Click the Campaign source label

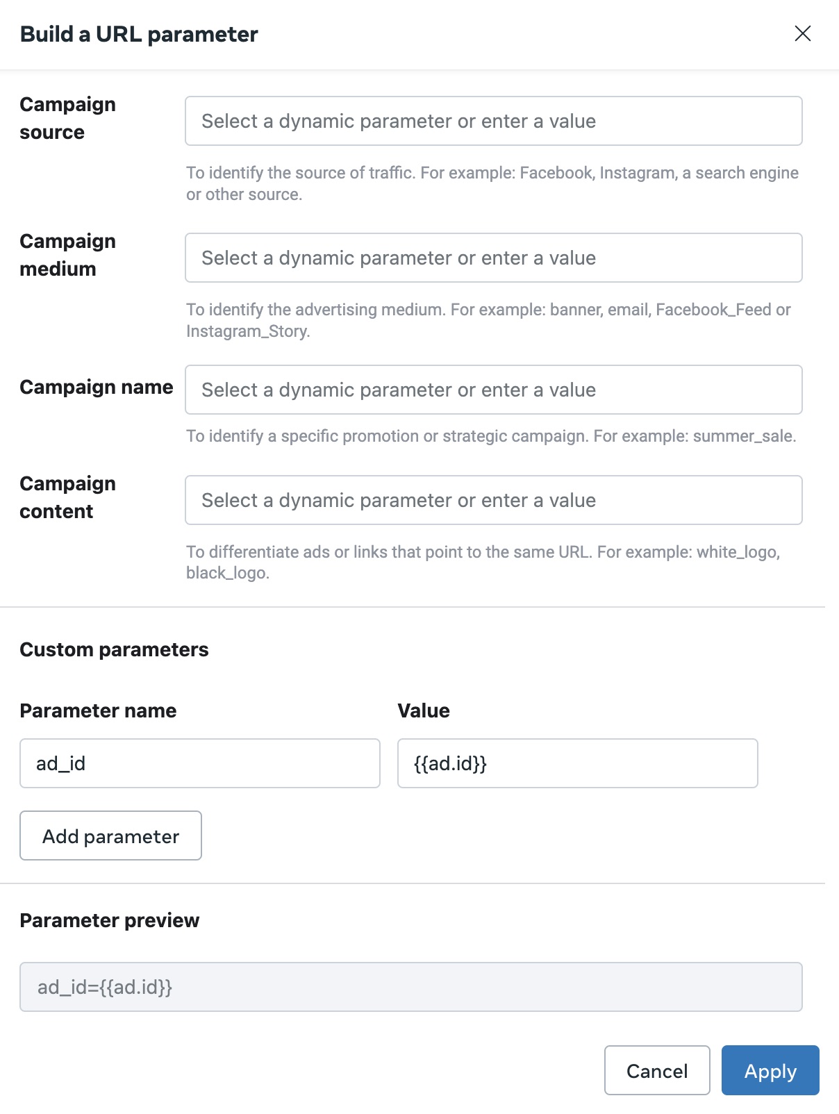67,118
